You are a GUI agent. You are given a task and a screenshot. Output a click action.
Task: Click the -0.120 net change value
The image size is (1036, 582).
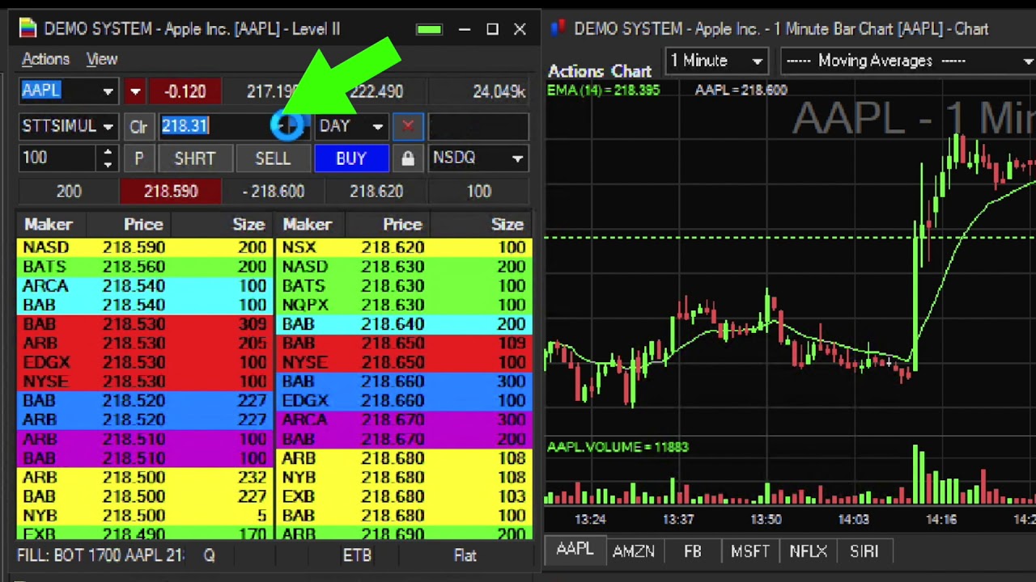[x=185, y=91]
